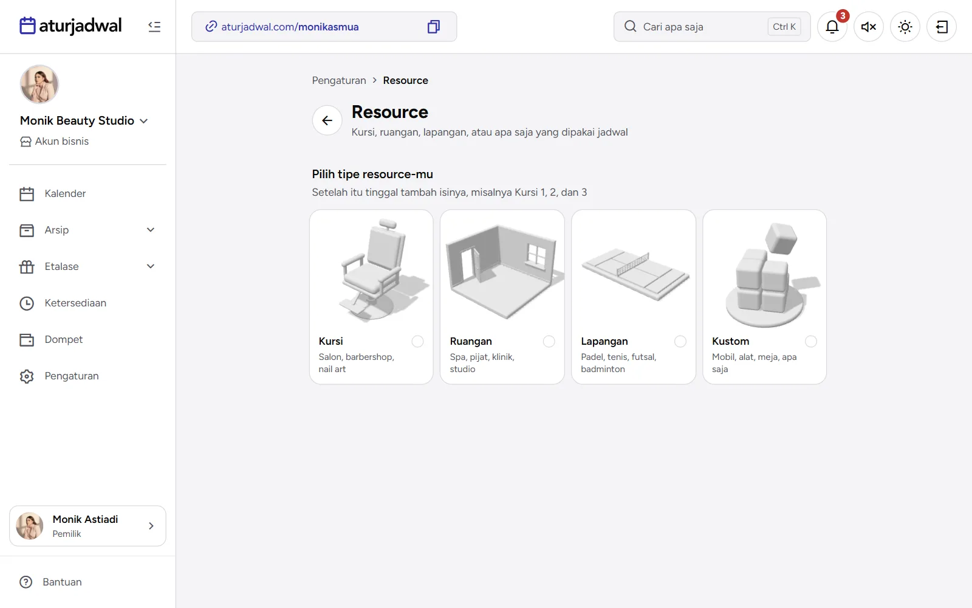Viewport: 972px width, 608px height.
Task: Select the Lapangan radio button
Action: pos(680,342)
